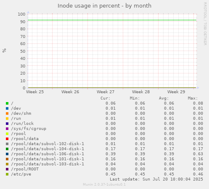Select the legend label /sys/fs/cgroup
The image size is (209, 189).
[29, 129]
